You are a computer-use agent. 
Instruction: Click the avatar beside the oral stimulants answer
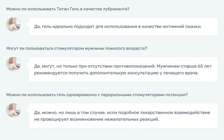click(13, 110)
